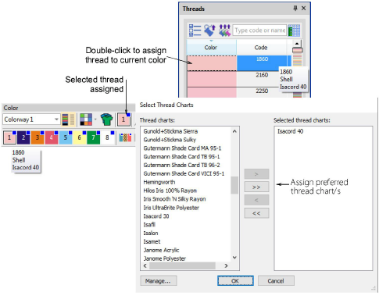379x303 pixels.
Task: Select palette color 2 navy
Action: (x=23, y=137)
